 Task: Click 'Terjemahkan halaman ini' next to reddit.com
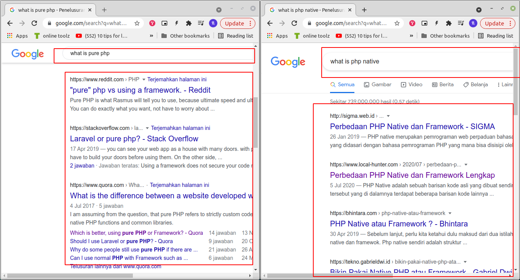pos(177,80)
